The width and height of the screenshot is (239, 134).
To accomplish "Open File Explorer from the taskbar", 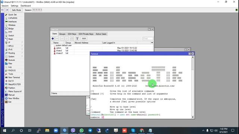I will (47, 131).
